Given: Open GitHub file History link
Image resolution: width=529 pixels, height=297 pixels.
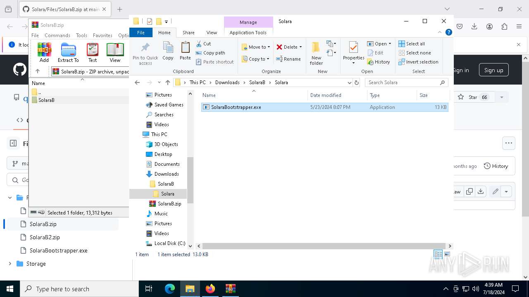Looking at the screenshot, I should pos(496,166).
